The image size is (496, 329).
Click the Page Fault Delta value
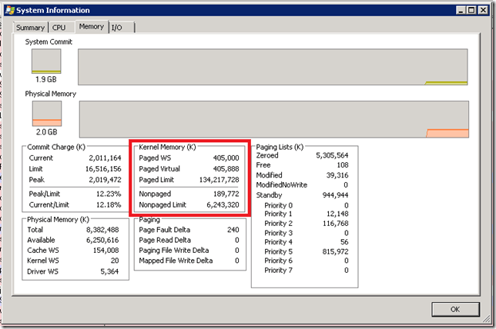pyautogui.click(x=231, y=229)
